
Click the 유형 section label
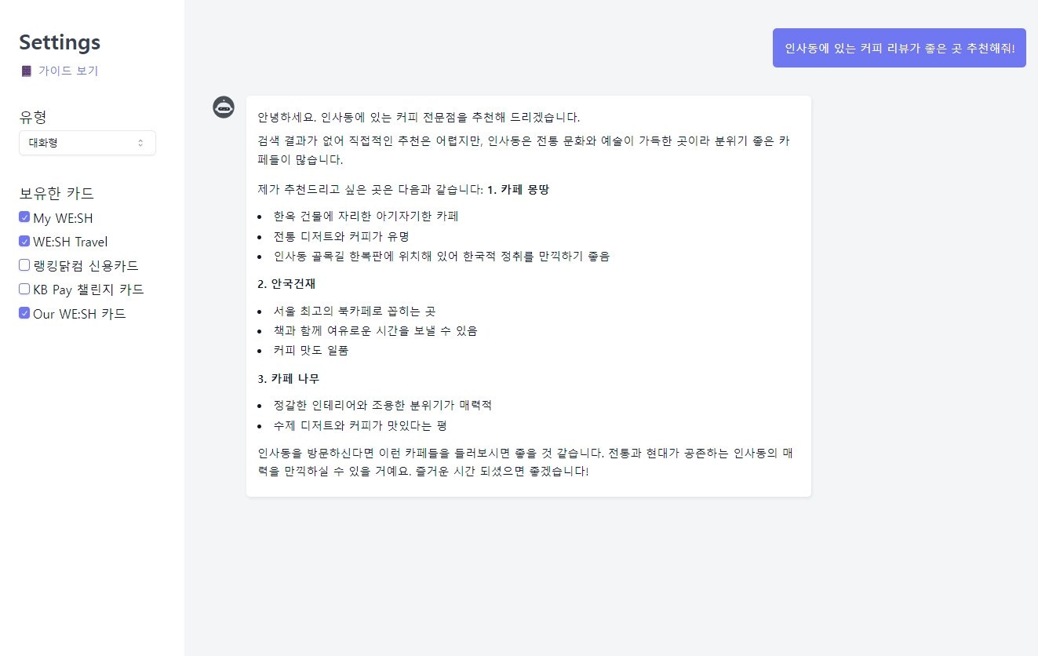[33, 117]
